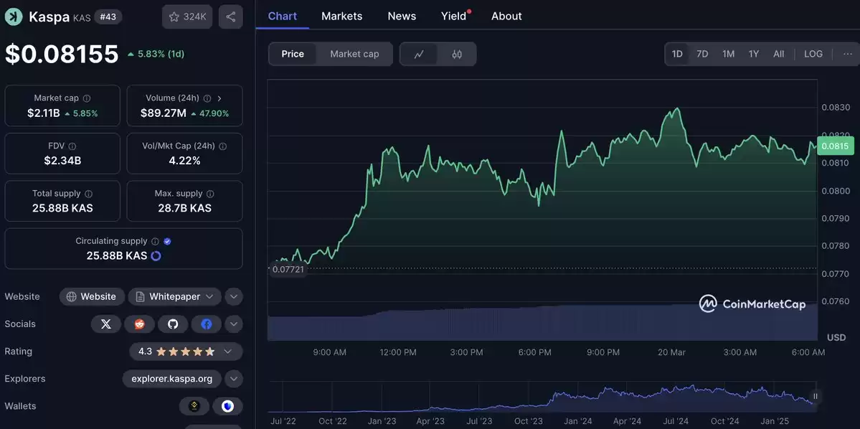This screenshot has height=429, width=860.
Task: Show Volume (24h) info icon
Action: (207, 98)
